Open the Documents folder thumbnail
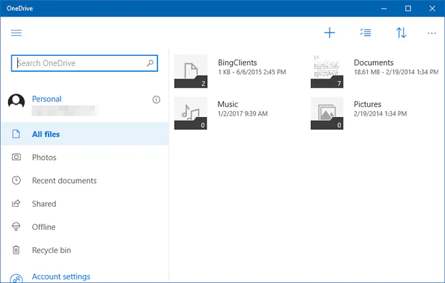The image size is (445, 283). (x=327, y=71)
